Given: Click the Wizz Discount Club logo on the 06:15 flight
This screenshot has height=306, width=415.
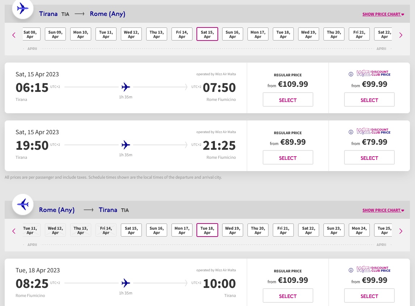Looking at the screenshot, I should [373, 74].
